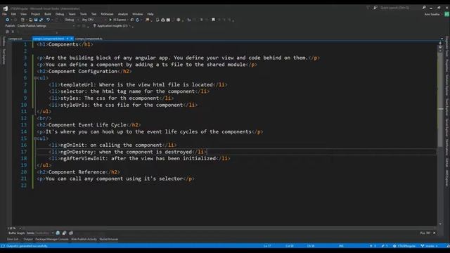Viewport: 450px width, 253px height.
Task: Open the Window menu
Action: click(138, 14)
